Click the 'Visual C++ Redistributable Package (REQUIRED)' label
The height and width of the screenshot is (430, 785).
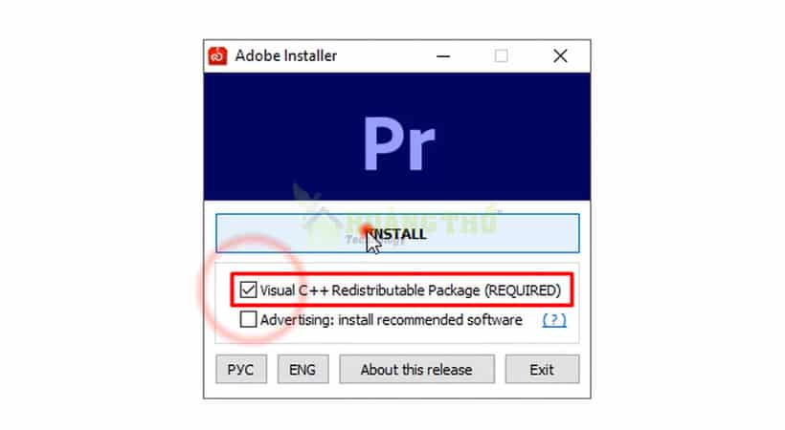click(x=411, y=290)
